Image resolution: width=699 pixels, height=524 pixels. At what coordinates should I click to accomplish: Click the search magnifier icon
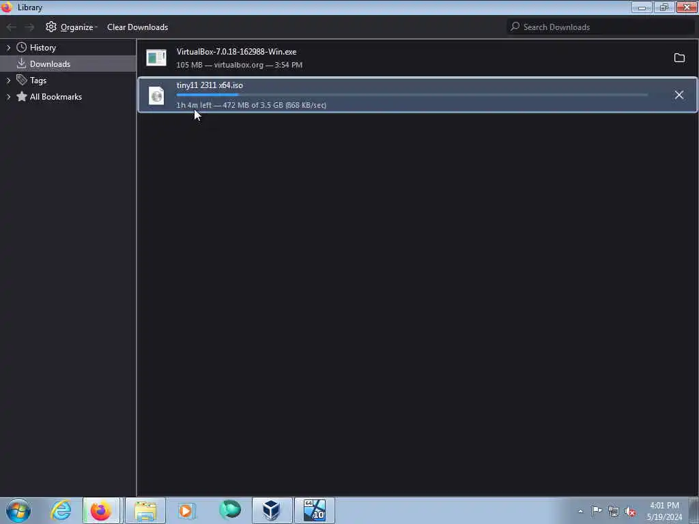pos(515,27)
